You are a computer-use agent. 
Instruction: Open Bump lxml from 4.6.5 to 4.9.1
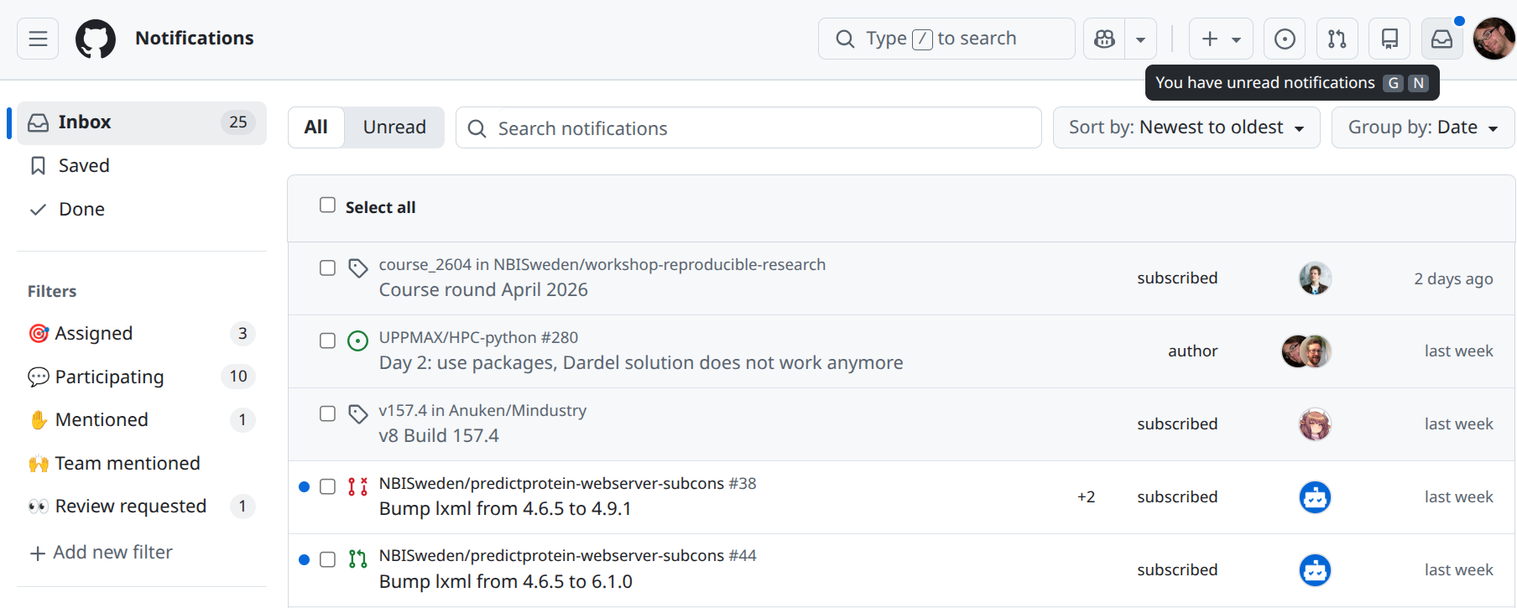[x=505, y=509]
